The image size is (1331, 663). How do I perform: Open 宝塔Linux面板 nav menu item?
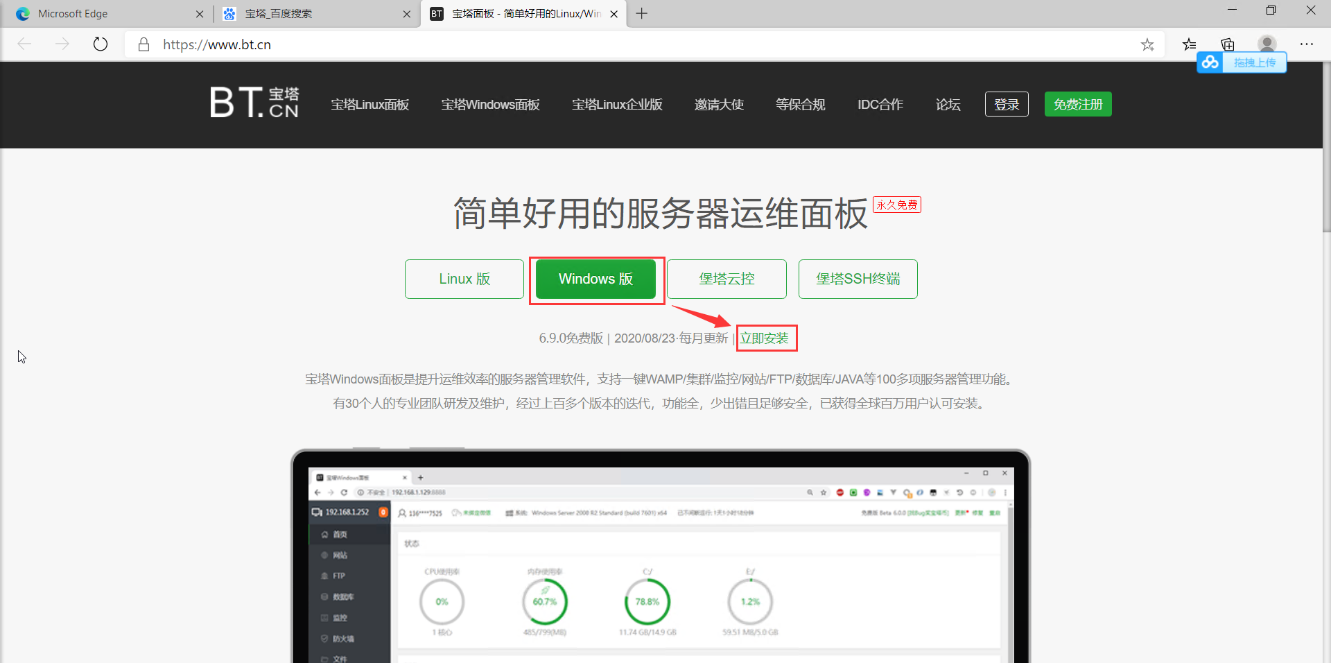(370, 105)
